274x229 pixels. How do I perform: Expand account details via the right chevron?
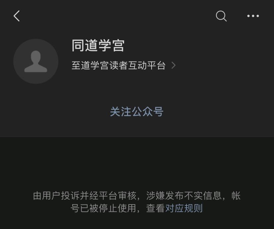pyautogui.click(x=173, y=66)
